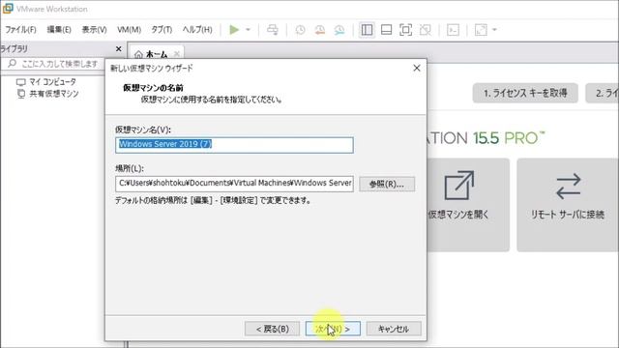Click the VMware Workstation title bar icon

pyautogui.click(x=8, y=9)
